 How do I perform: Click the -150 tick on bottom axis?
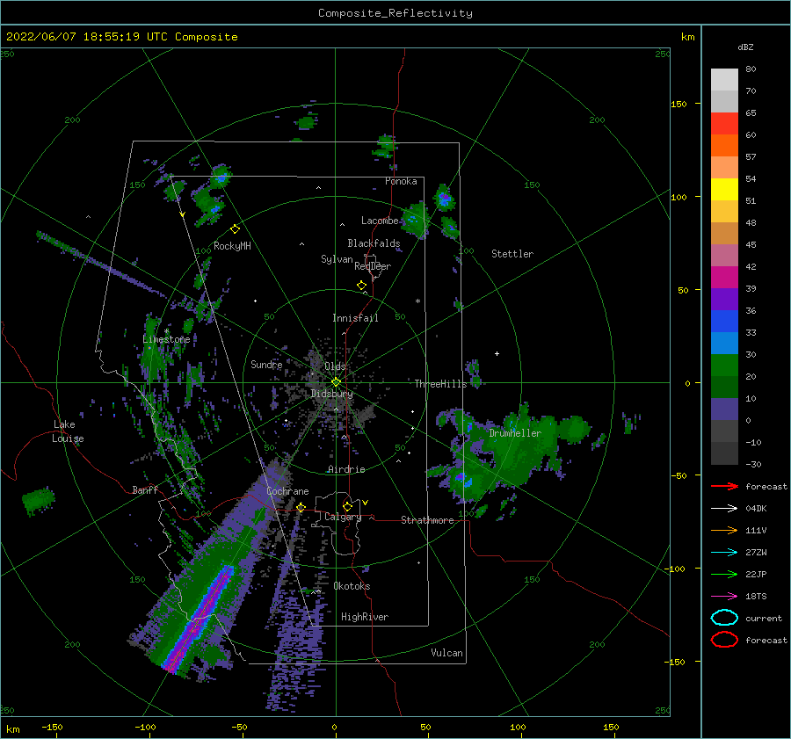(x=52, y=728)
